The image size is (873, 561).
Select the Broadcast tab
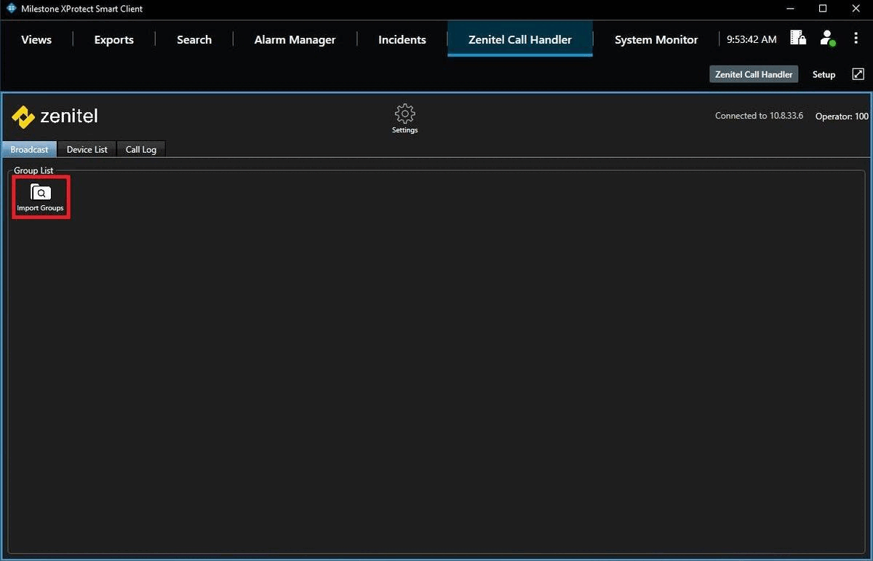pyautogui.click(x=29, y=149)
